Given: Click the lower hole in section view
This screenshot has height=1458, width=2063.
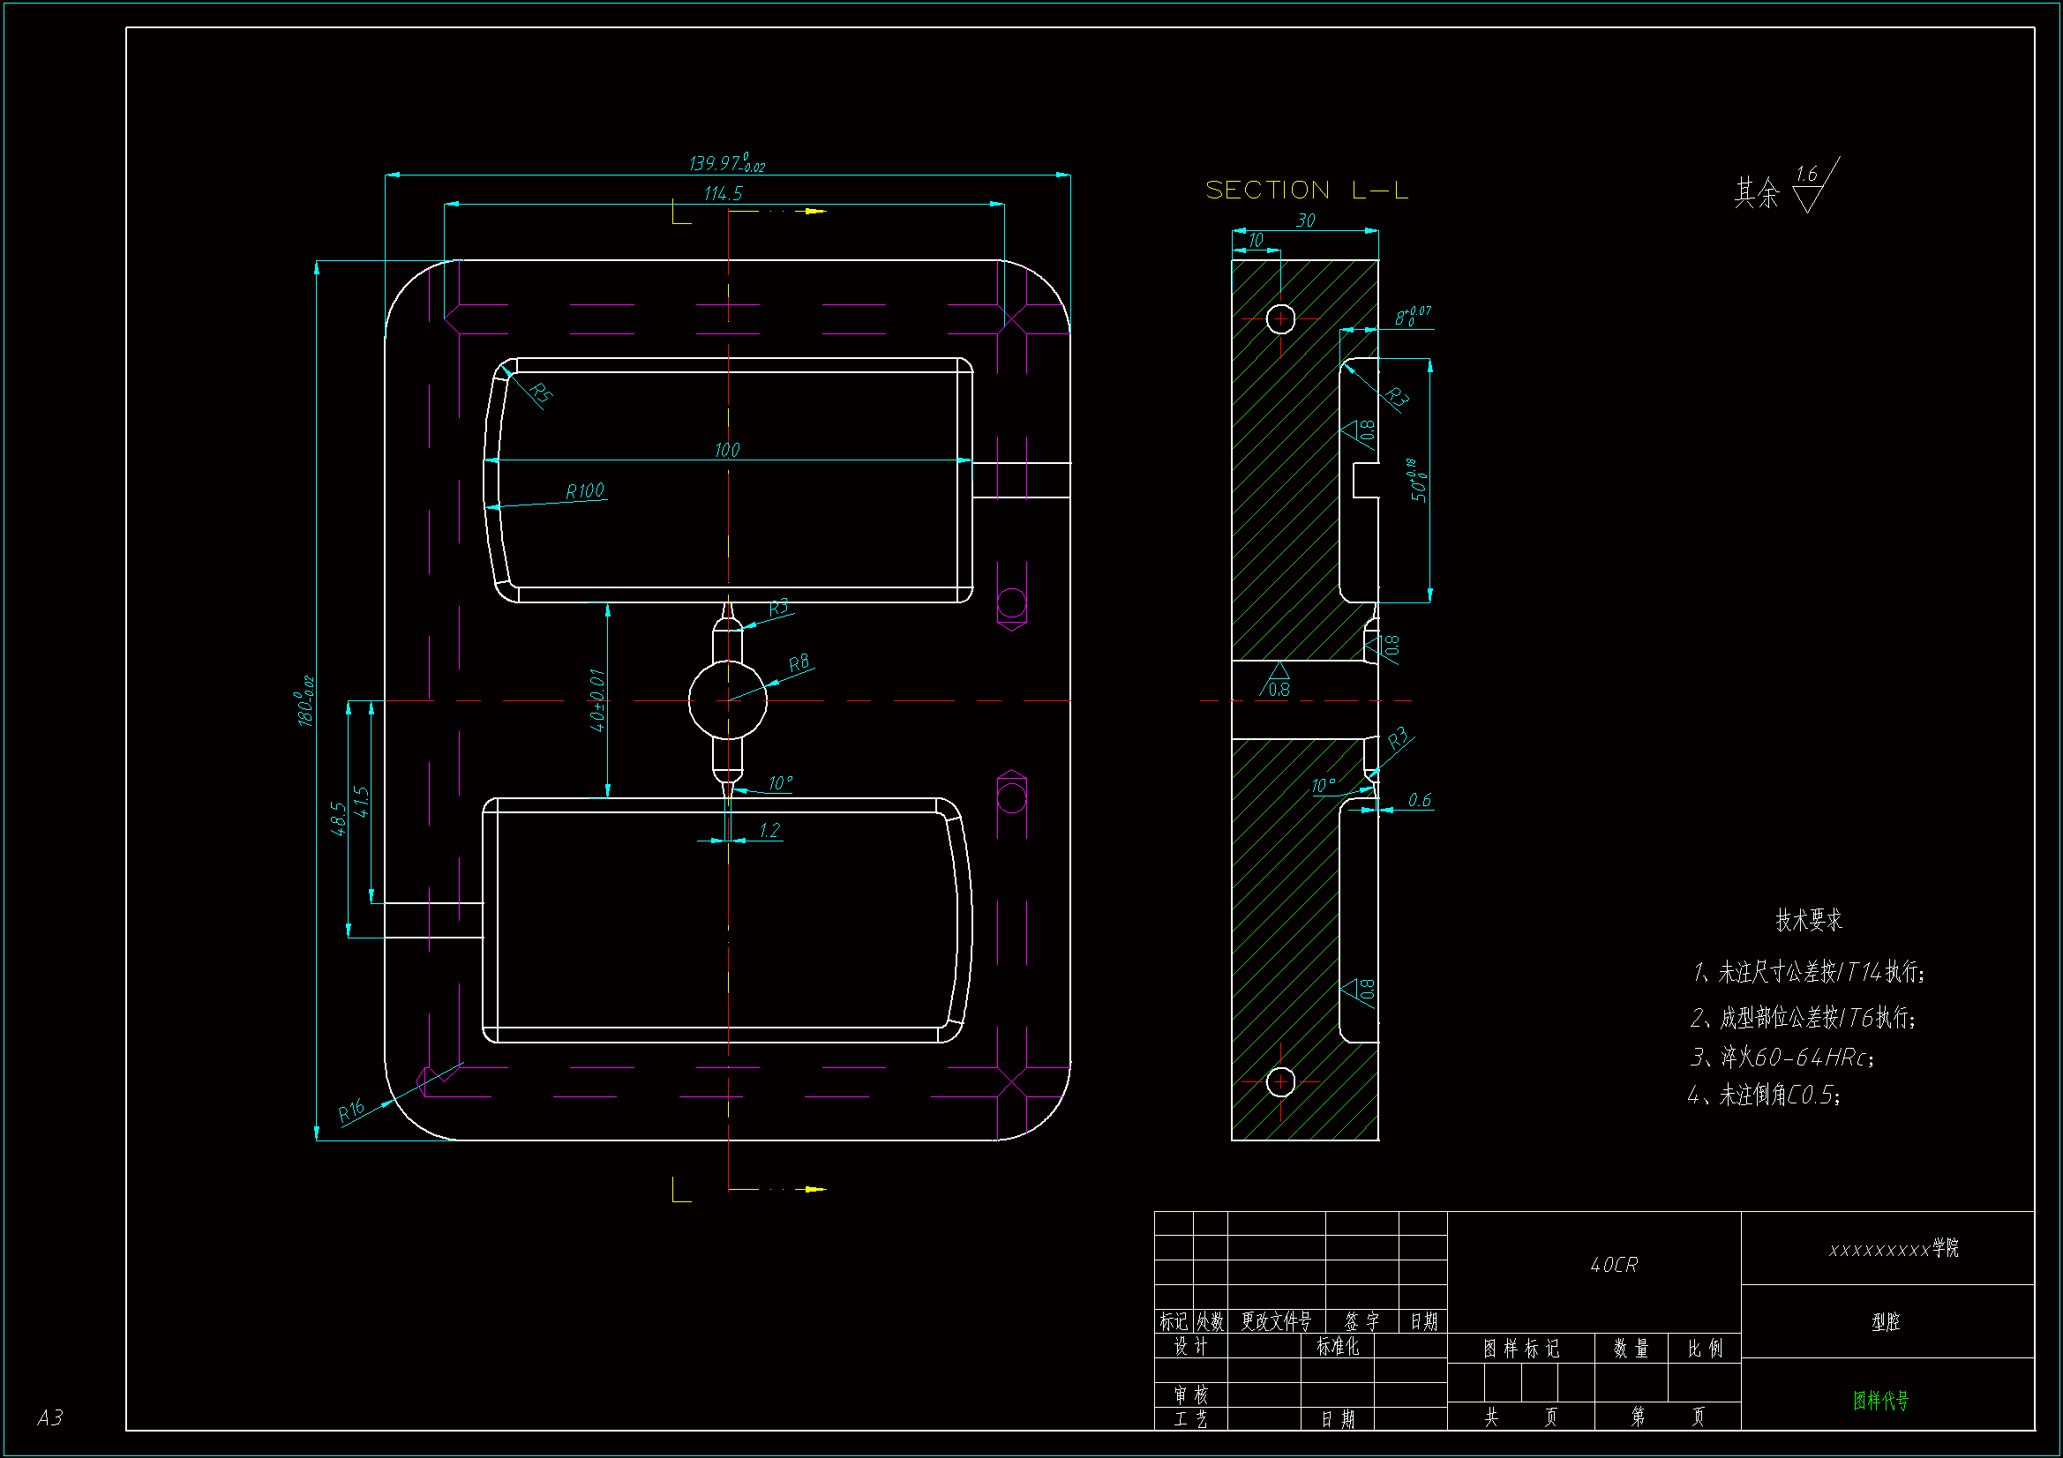Looking at the screenshot, I should pos(1279,1081).
